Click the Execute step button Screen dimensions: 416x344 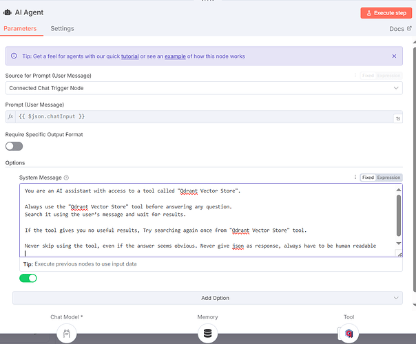(x=386, y=13)
